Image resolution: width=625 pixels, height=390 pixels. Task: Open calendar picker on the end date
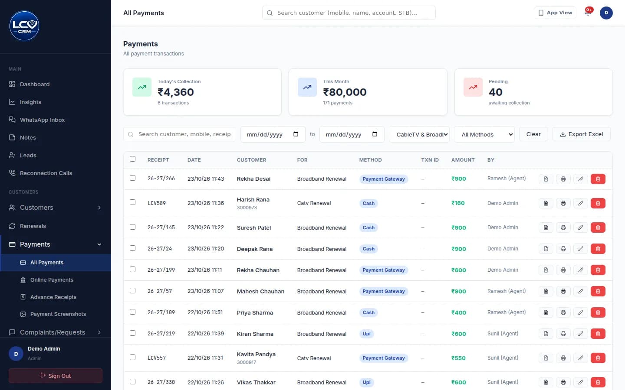375,134
